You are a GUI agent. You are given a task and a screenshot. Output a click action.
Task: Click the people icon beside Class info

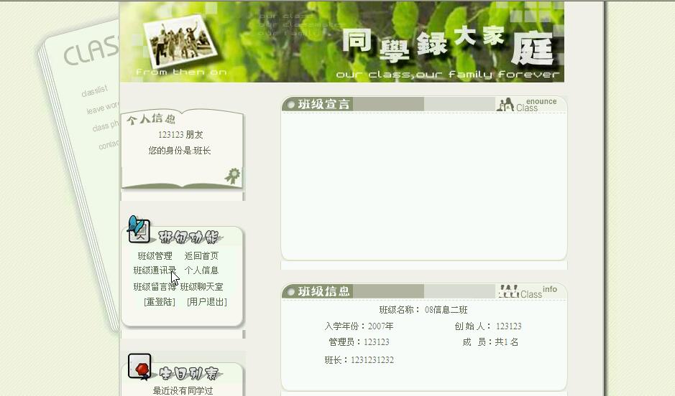pos(508,291)
